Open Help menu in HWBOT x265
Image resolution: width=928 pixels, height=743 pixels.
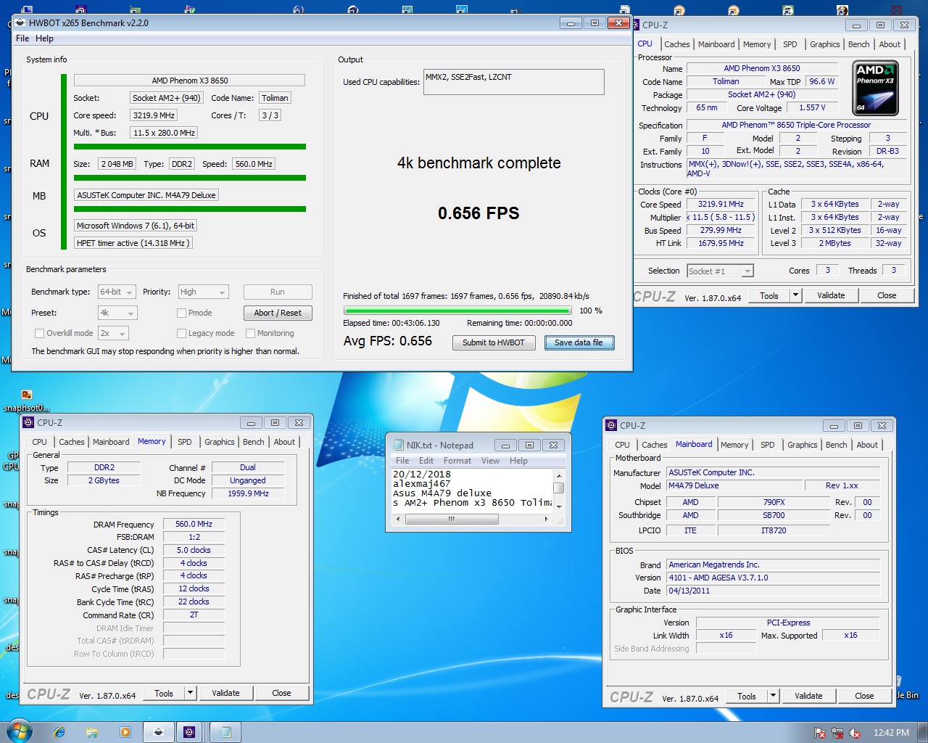(x=44, y=38)
